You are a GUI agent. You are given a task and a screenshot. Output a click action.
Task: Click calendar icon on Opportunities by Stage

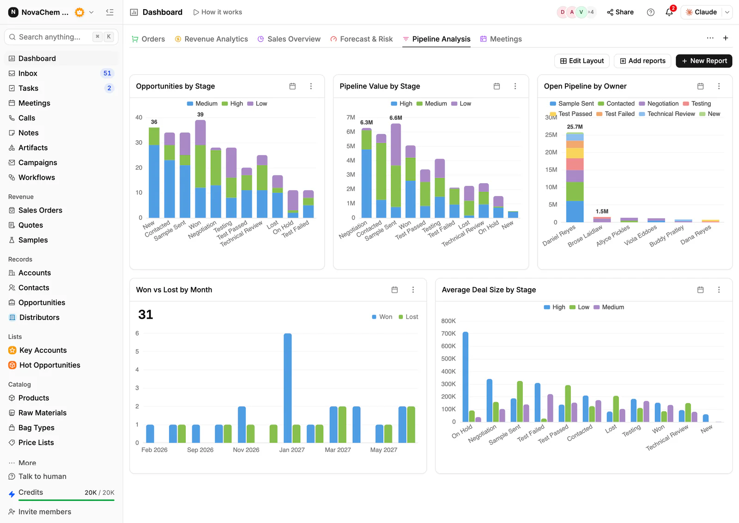coord(292,86)
